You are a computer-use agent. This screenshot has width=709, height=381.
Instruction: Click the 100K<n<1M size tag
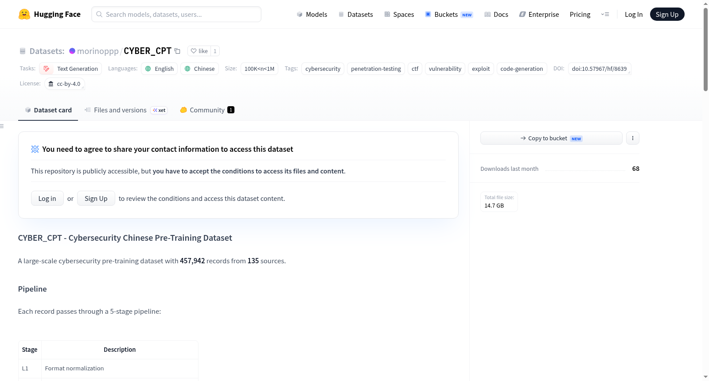[259, 69]
